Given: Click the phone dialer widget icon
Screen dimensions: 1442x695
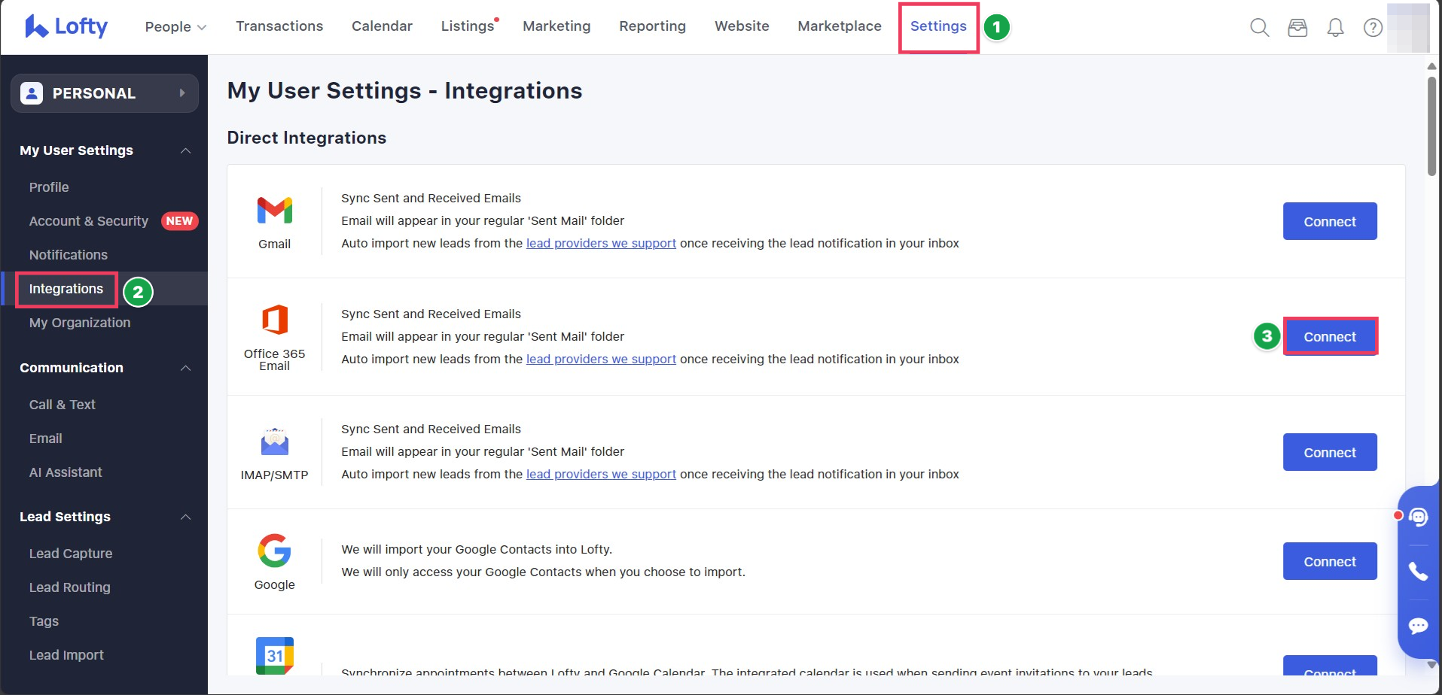Looking at the screenshot, I should [1418, 572].
